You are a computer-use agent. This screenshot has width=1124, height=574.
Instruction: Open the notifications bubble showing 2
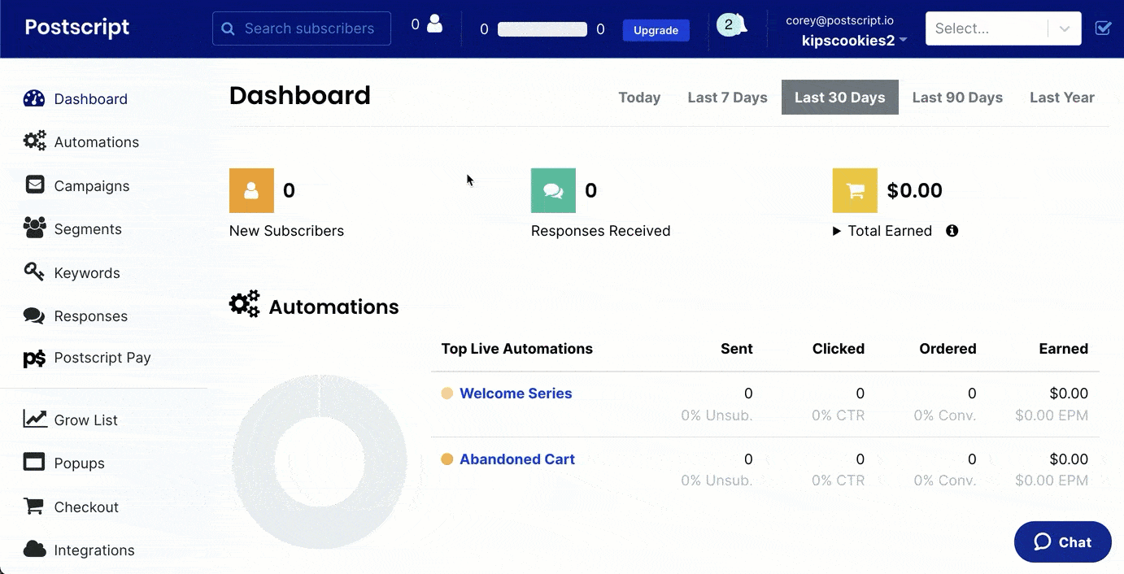point(730,25)
